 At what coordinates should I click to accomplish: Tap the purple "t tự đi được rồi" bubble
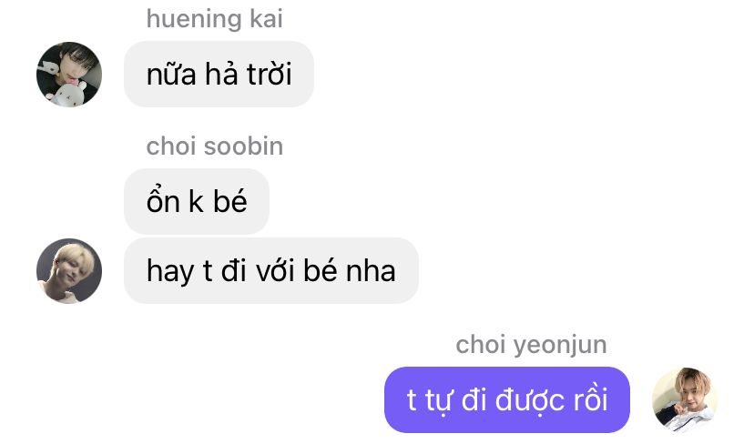coord(507,399)
